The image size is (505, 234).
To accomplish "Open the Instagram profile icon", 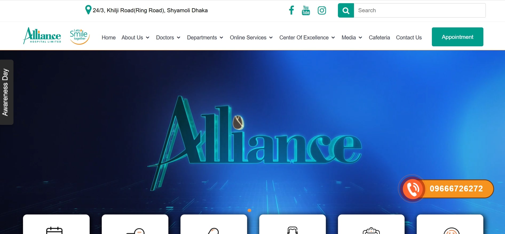I will 322,10.
